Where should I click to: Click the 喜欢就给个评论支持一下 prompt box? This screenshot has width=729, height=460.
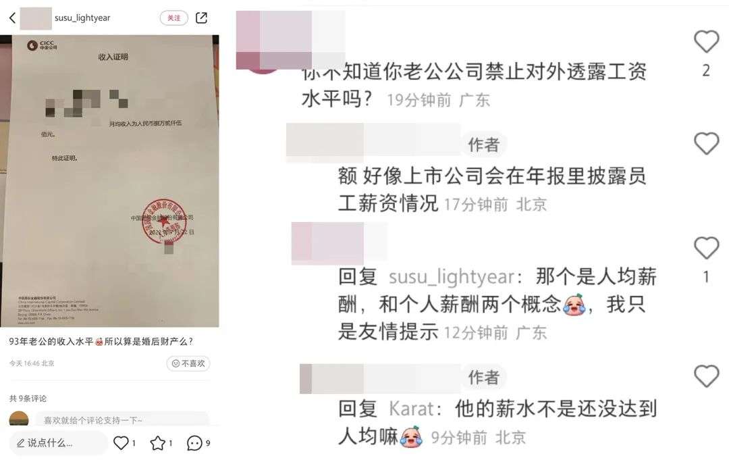click(122, 419)
